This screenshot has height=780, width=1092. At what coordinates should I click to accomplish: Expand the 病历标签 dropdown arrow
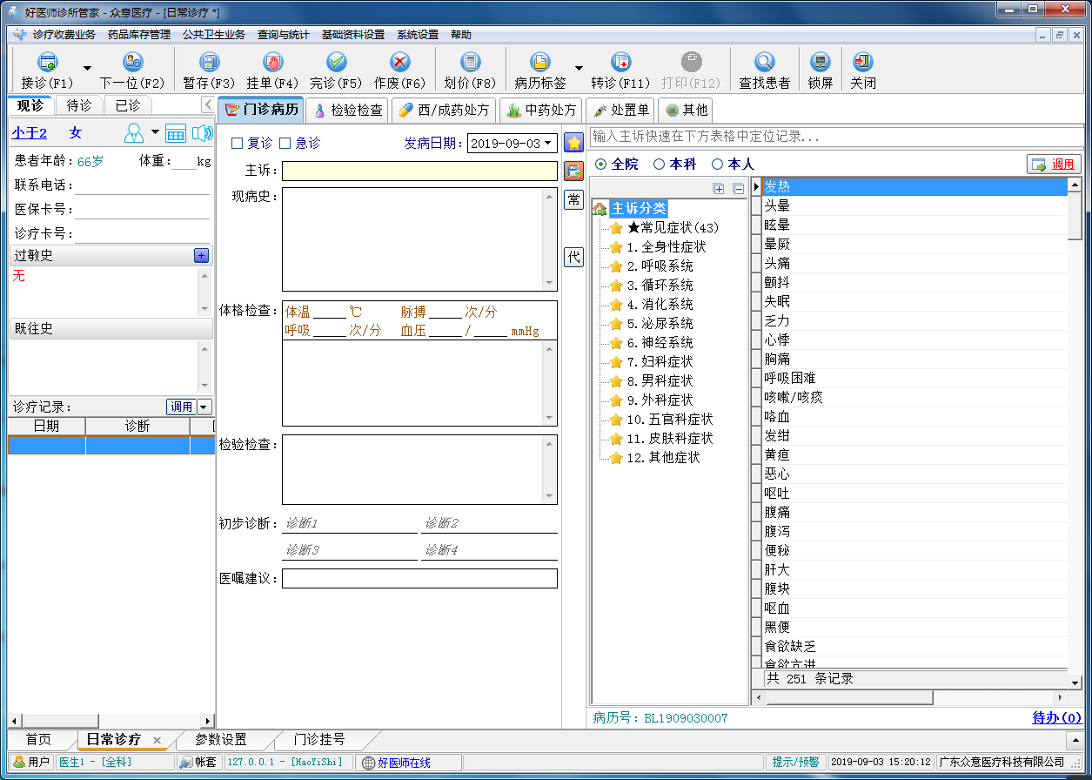pos(579,68)
